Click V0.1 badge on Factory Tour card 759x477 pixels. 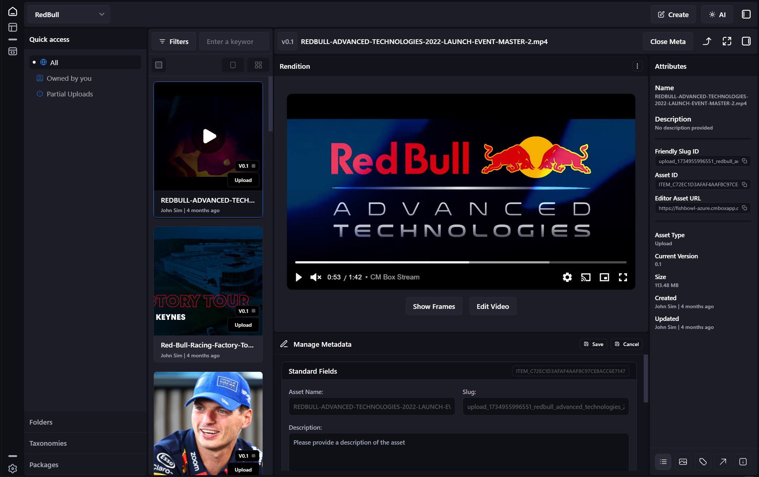point(247,311)
